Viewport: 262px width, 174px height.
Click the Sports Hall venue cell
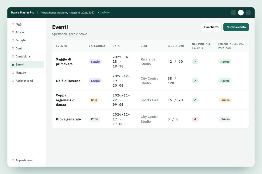pyautogui.click(x=149, y=100)
